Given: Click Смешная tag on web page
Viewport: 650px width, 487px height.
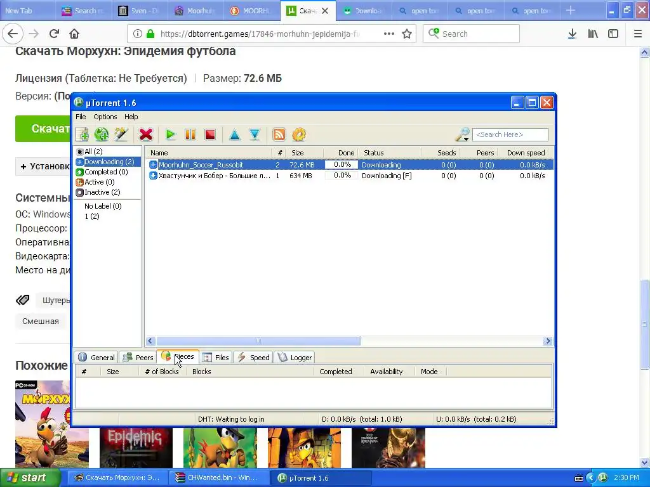Looking at the screenshot, I should tap(41, 321).
